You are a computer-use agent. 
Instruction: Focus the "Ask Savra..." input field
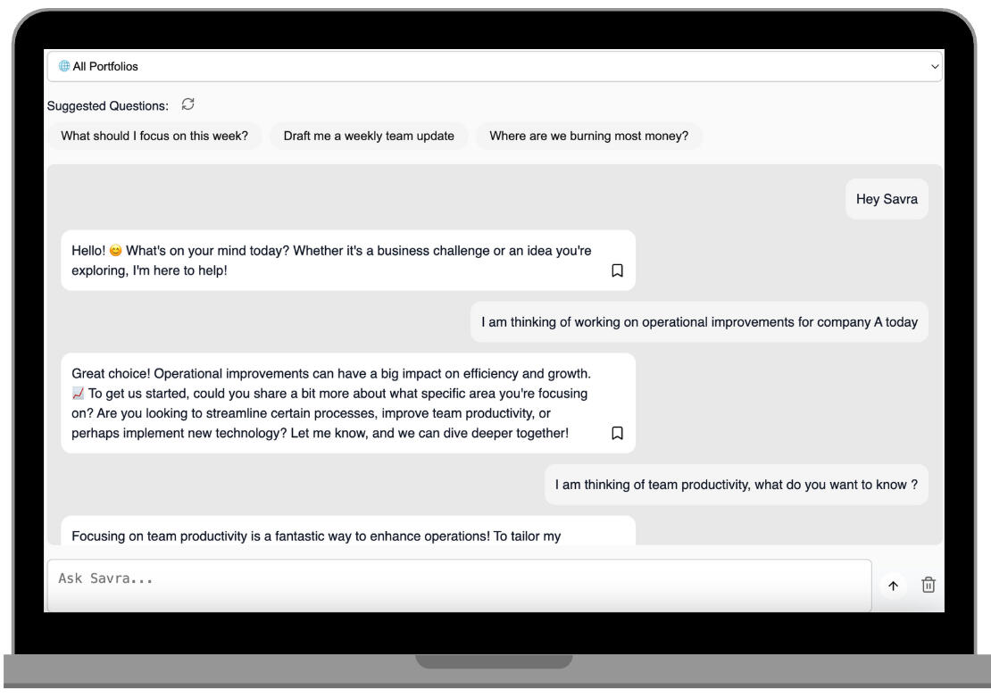coord(459,585)
